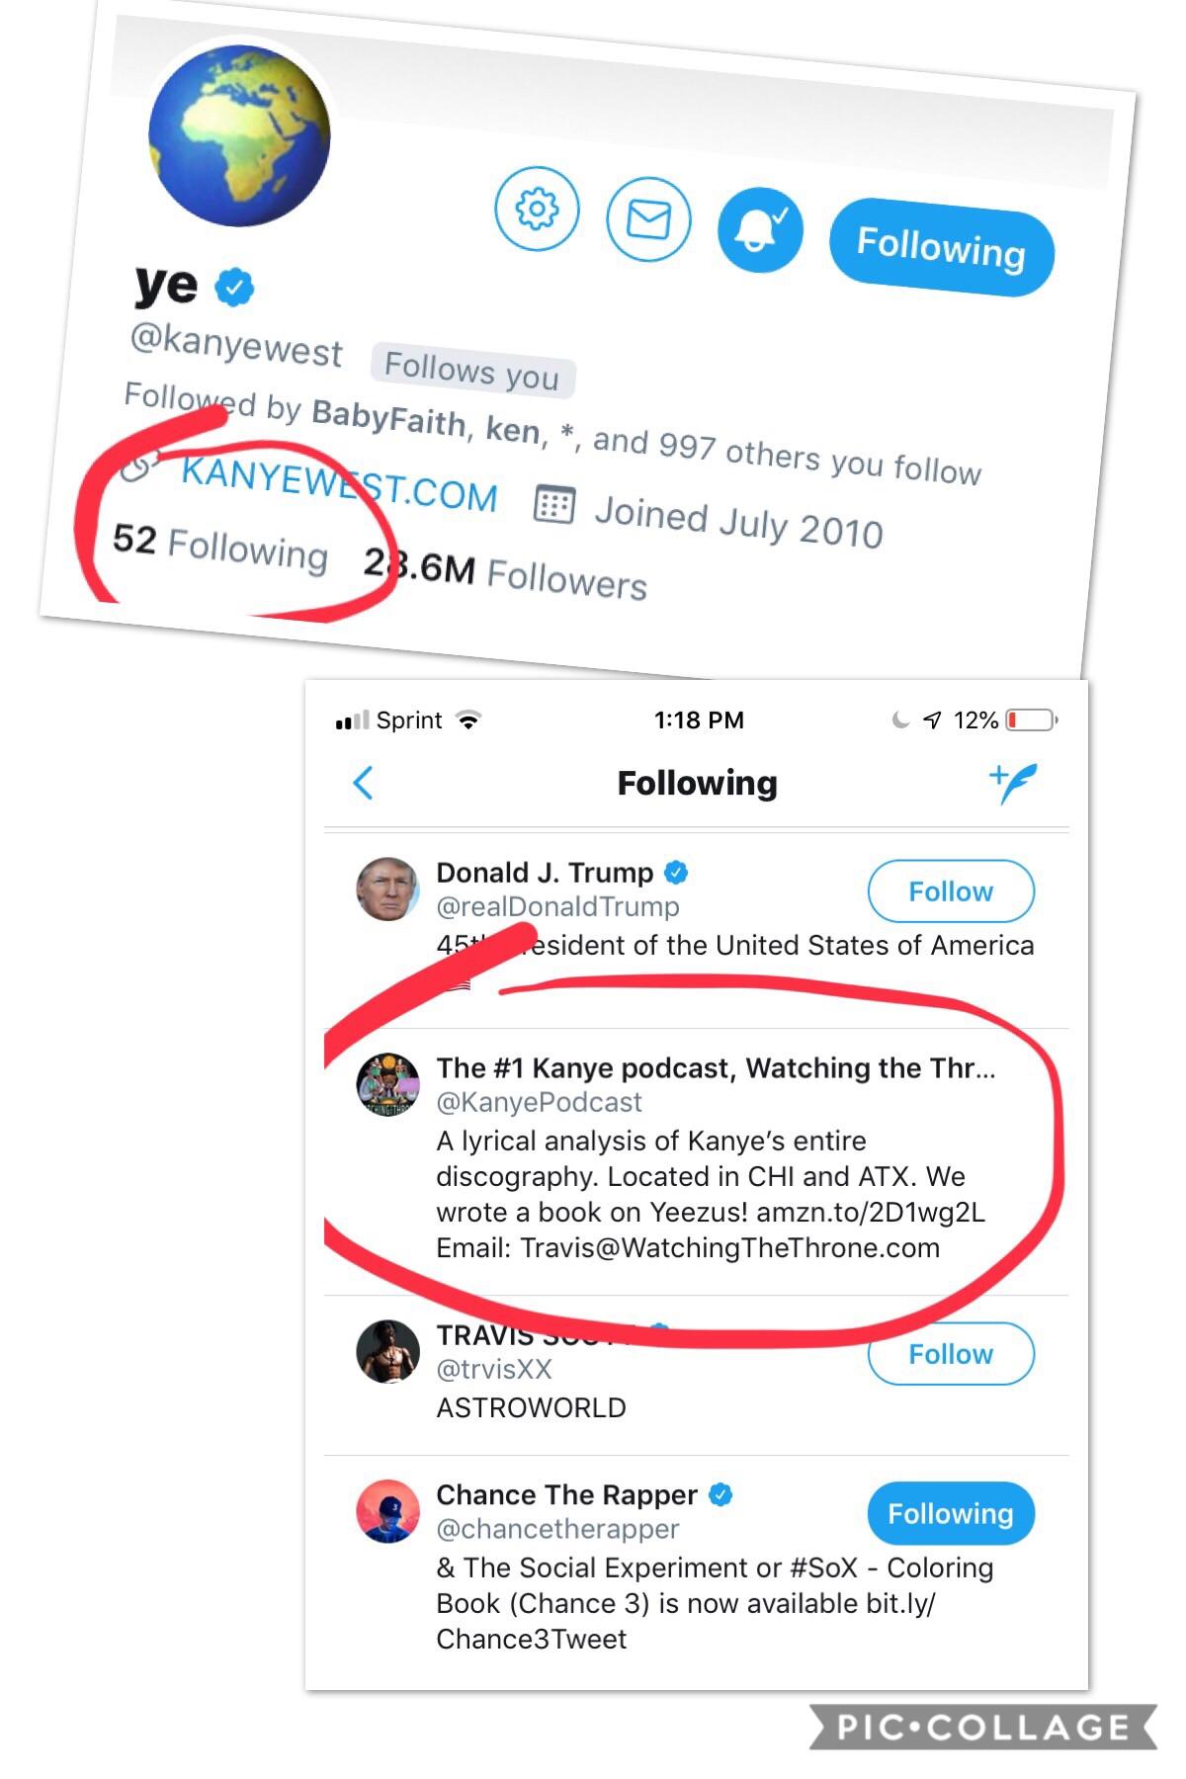This screenshot has width=1186, height=1779.
Task: Toggle follow state for Chance The Rapper
Action: (x=950, y=1513)
